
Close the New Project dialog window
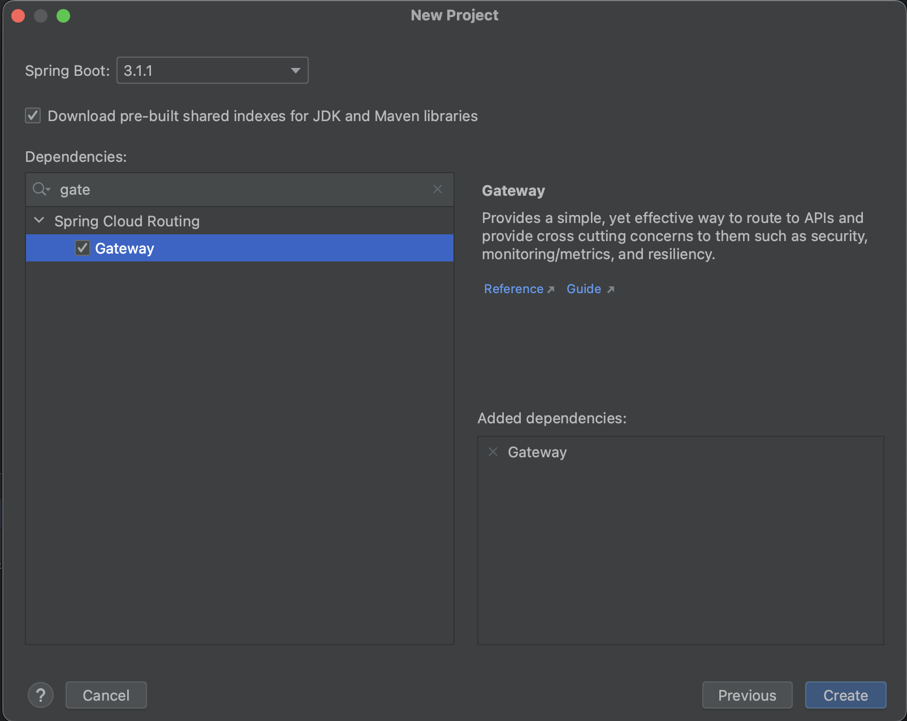[x=18, y=16]
